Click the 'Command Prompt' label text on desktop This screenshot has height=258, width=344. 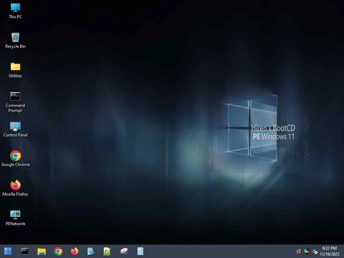click(x=15, y=108)
